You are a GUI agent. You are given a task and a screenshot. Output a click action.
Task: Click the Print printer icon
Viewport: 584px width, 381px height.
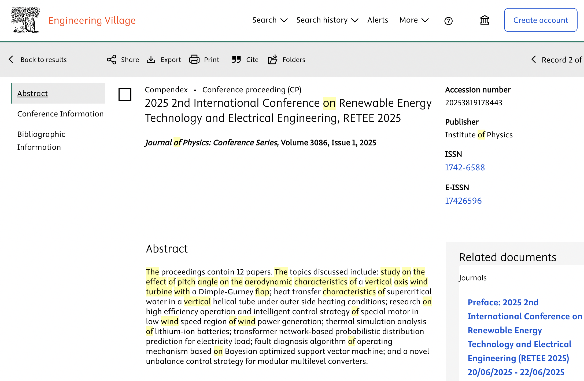click(194, 60)
